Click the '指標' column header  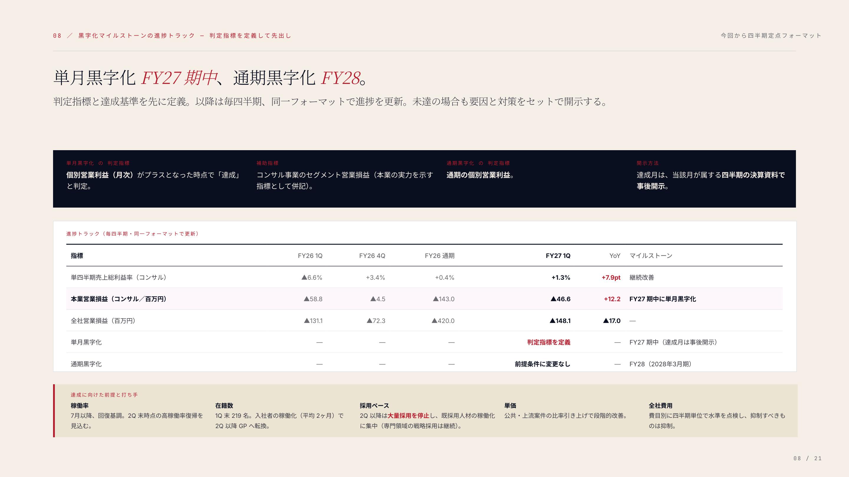coord(77,256)
